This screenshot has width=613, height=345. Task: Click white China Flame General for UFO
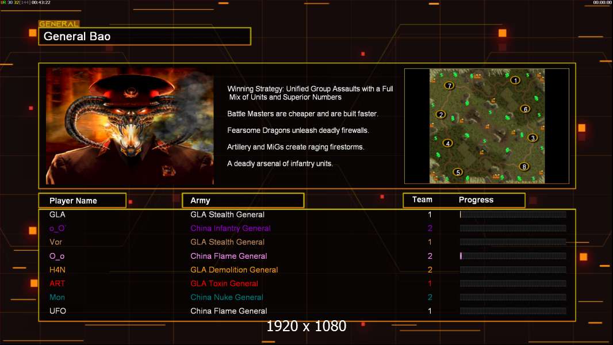click(229, 311)
